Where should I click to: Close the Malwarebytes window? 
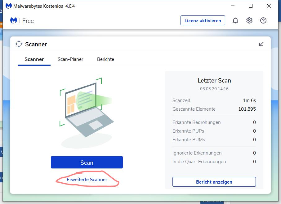[x=269, y=6]
